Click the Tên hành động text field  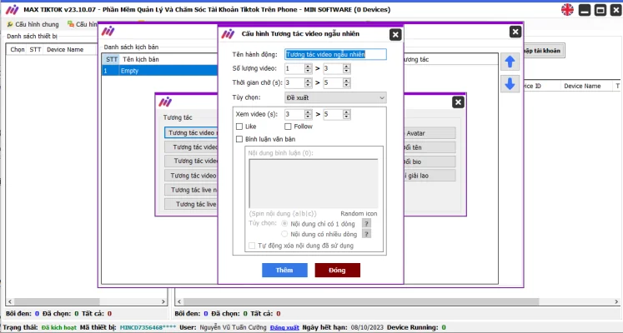[x=335, y=54]
